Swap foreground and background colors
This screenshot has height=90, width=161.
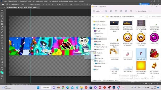(x=3, y=70)
